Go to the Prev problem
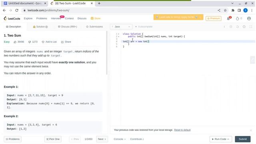 pyautogui.click(x=75, y=139)
